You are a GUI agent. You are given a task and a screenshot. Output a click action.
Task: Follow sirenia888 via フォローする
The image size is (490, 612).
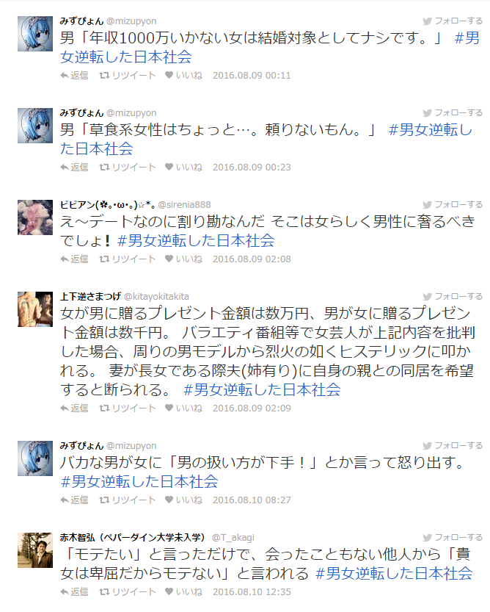pos(453,204)
